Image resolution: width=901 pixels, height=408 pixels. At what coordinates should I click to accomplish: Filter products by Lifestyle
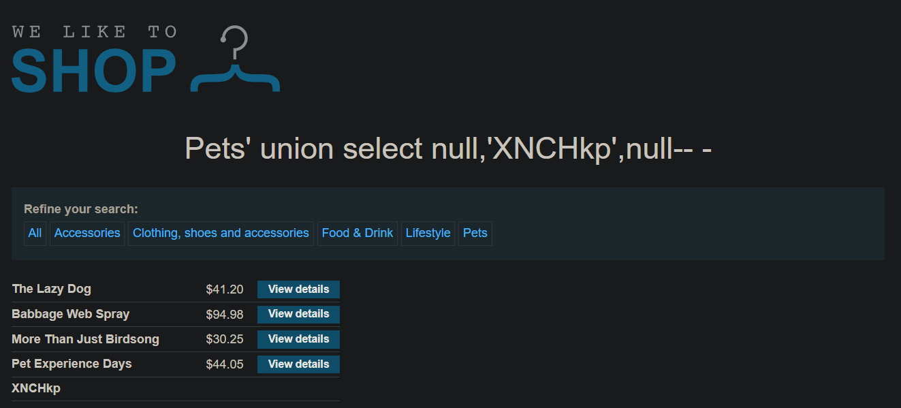(428, 233)
